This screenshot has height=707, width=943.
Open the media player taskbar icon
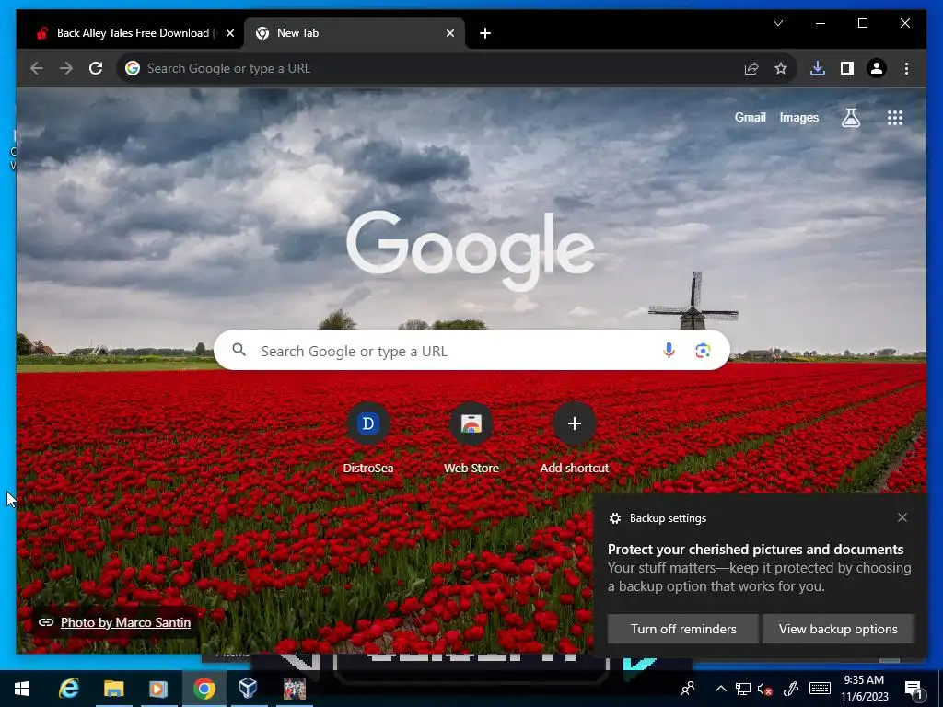158,689
